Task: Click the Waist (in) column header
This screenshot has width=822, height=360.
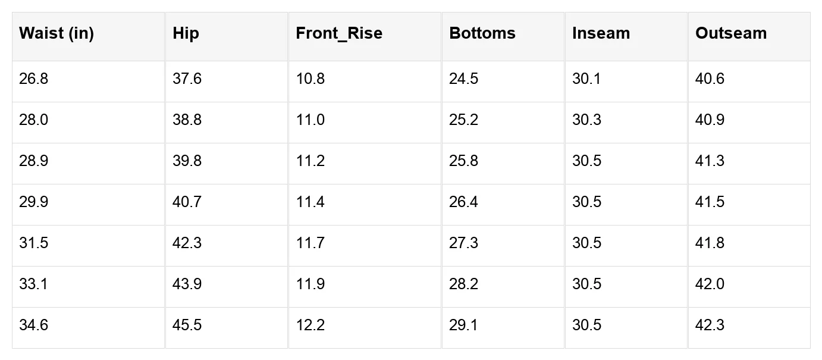Action: point(57,33)
